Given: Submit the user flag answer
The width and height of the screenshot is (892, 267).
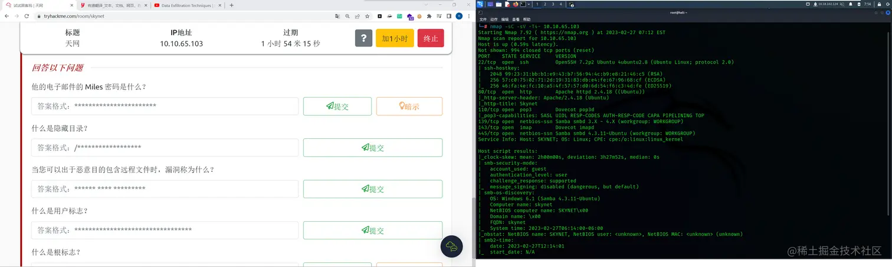Looking at the screenshot, I should [373, 231].
